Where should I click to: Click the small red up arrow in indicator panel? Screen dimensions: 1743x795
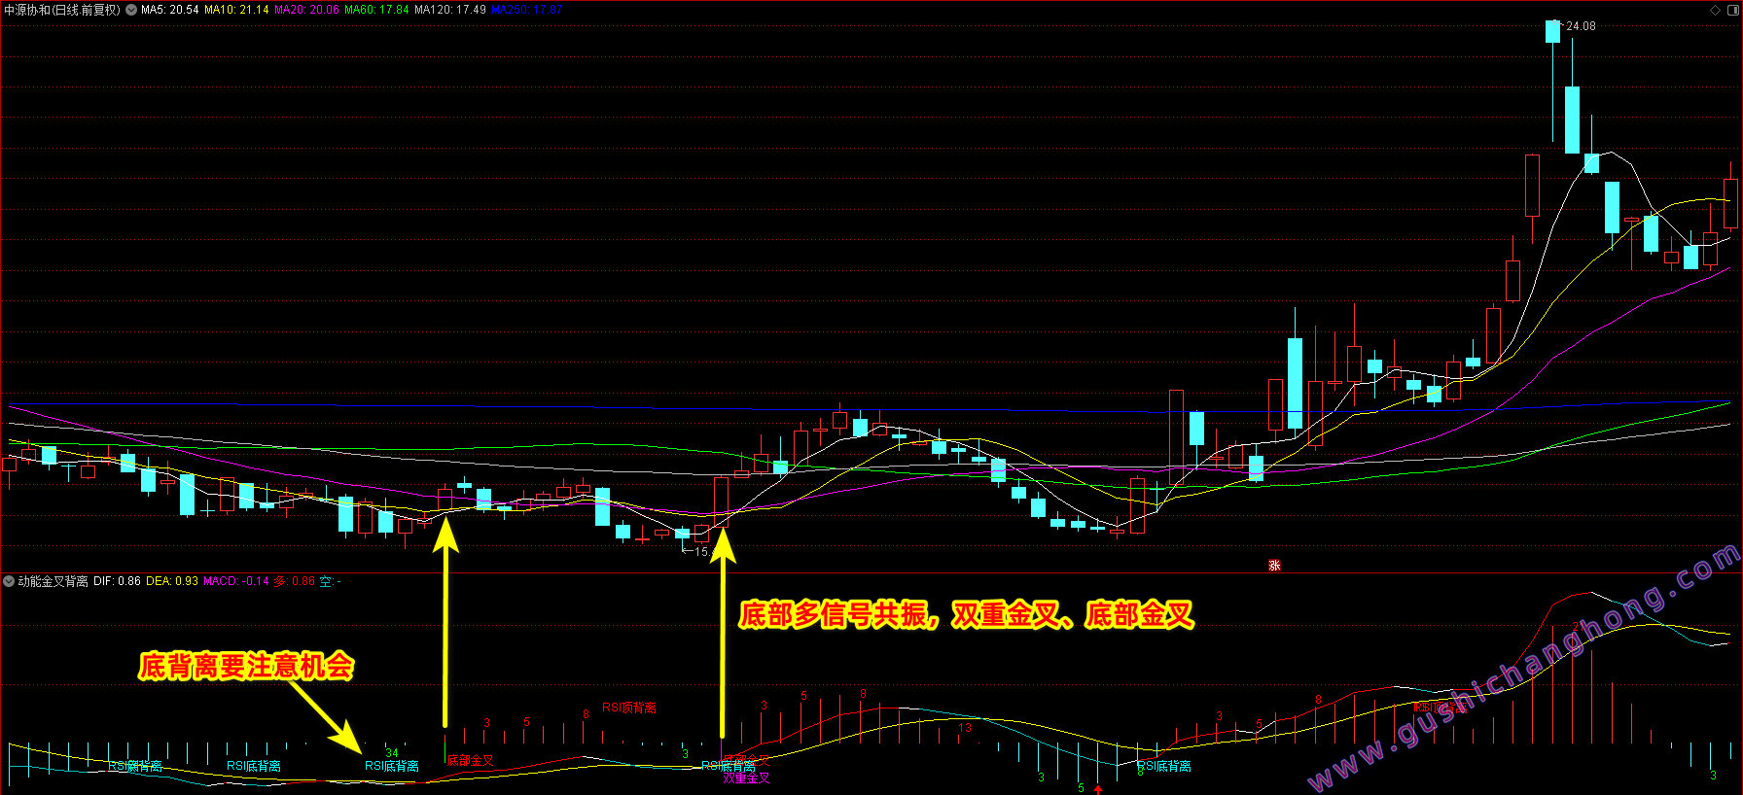pos(1098,789)
